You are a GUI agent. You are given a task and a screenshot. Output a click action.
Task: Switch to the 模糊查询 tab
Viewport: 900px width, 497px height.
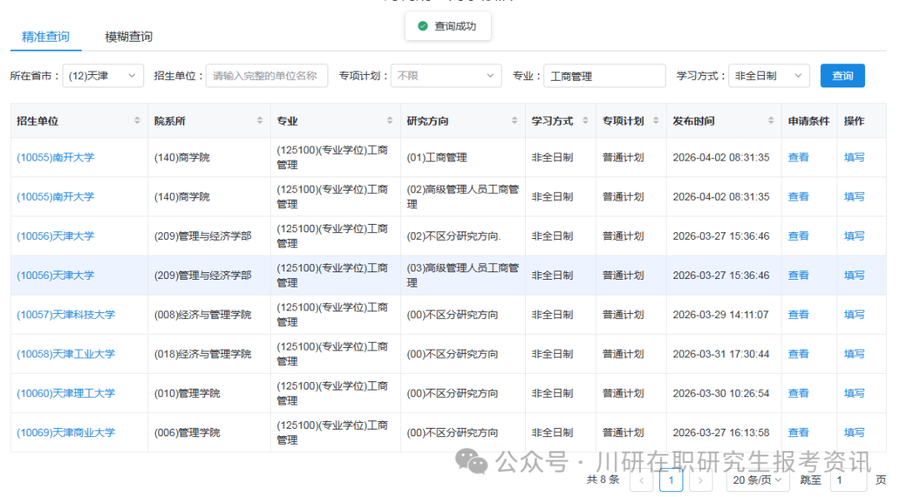pos(127,37)
